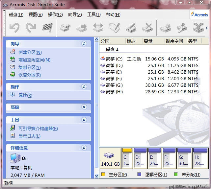
Task: Open the 操作(O) menu
Action: coord(55,14)
